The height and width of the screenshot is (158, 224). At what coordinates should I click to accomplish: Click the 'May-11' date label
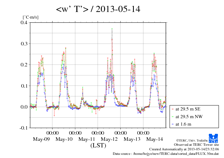pos(87,139)
